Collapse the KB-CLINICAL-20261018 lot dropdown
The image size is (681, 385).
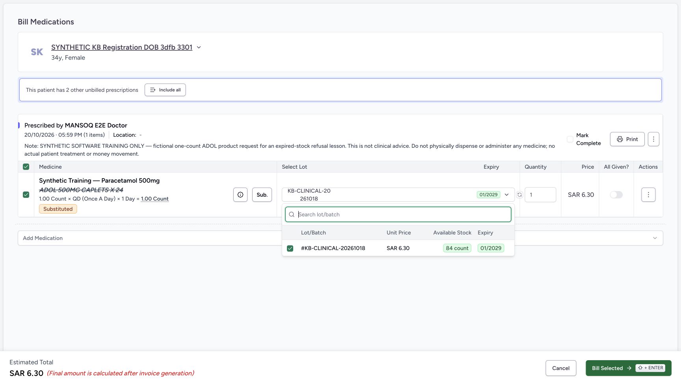[507, 195]
